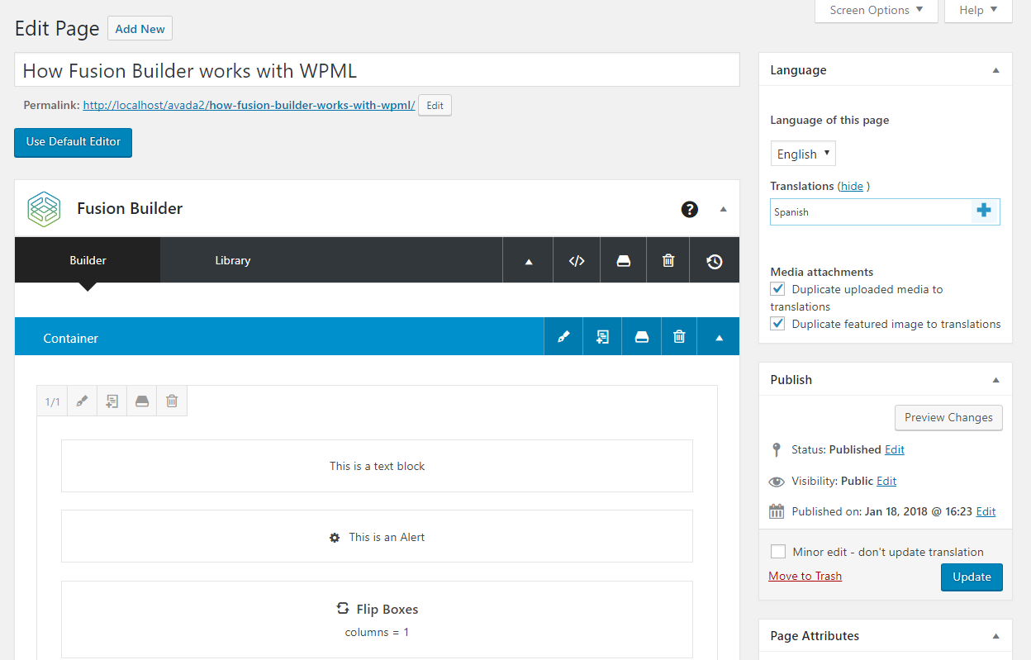Edit the Public visibility setting
The image size is (1031, 660).
[886, 481]
